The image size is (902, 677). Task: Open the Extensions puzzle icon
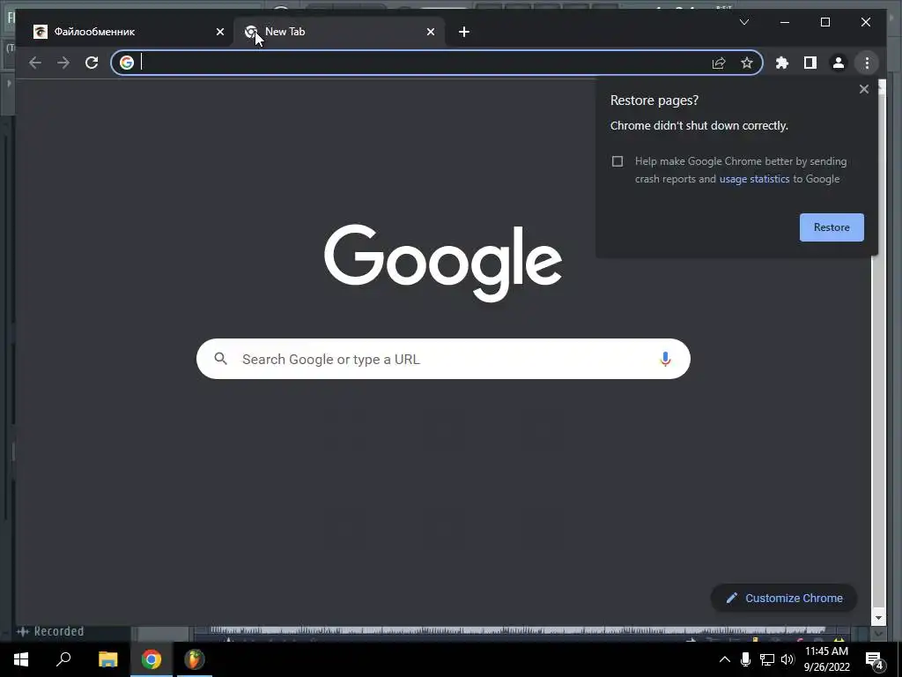coord(782,63)
